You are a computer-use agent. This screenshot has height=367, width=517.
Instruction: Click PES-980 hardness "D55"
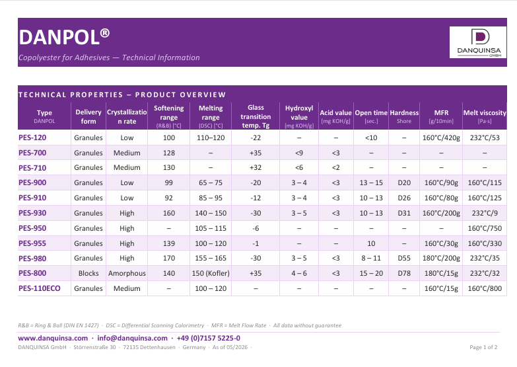point(404,258)
